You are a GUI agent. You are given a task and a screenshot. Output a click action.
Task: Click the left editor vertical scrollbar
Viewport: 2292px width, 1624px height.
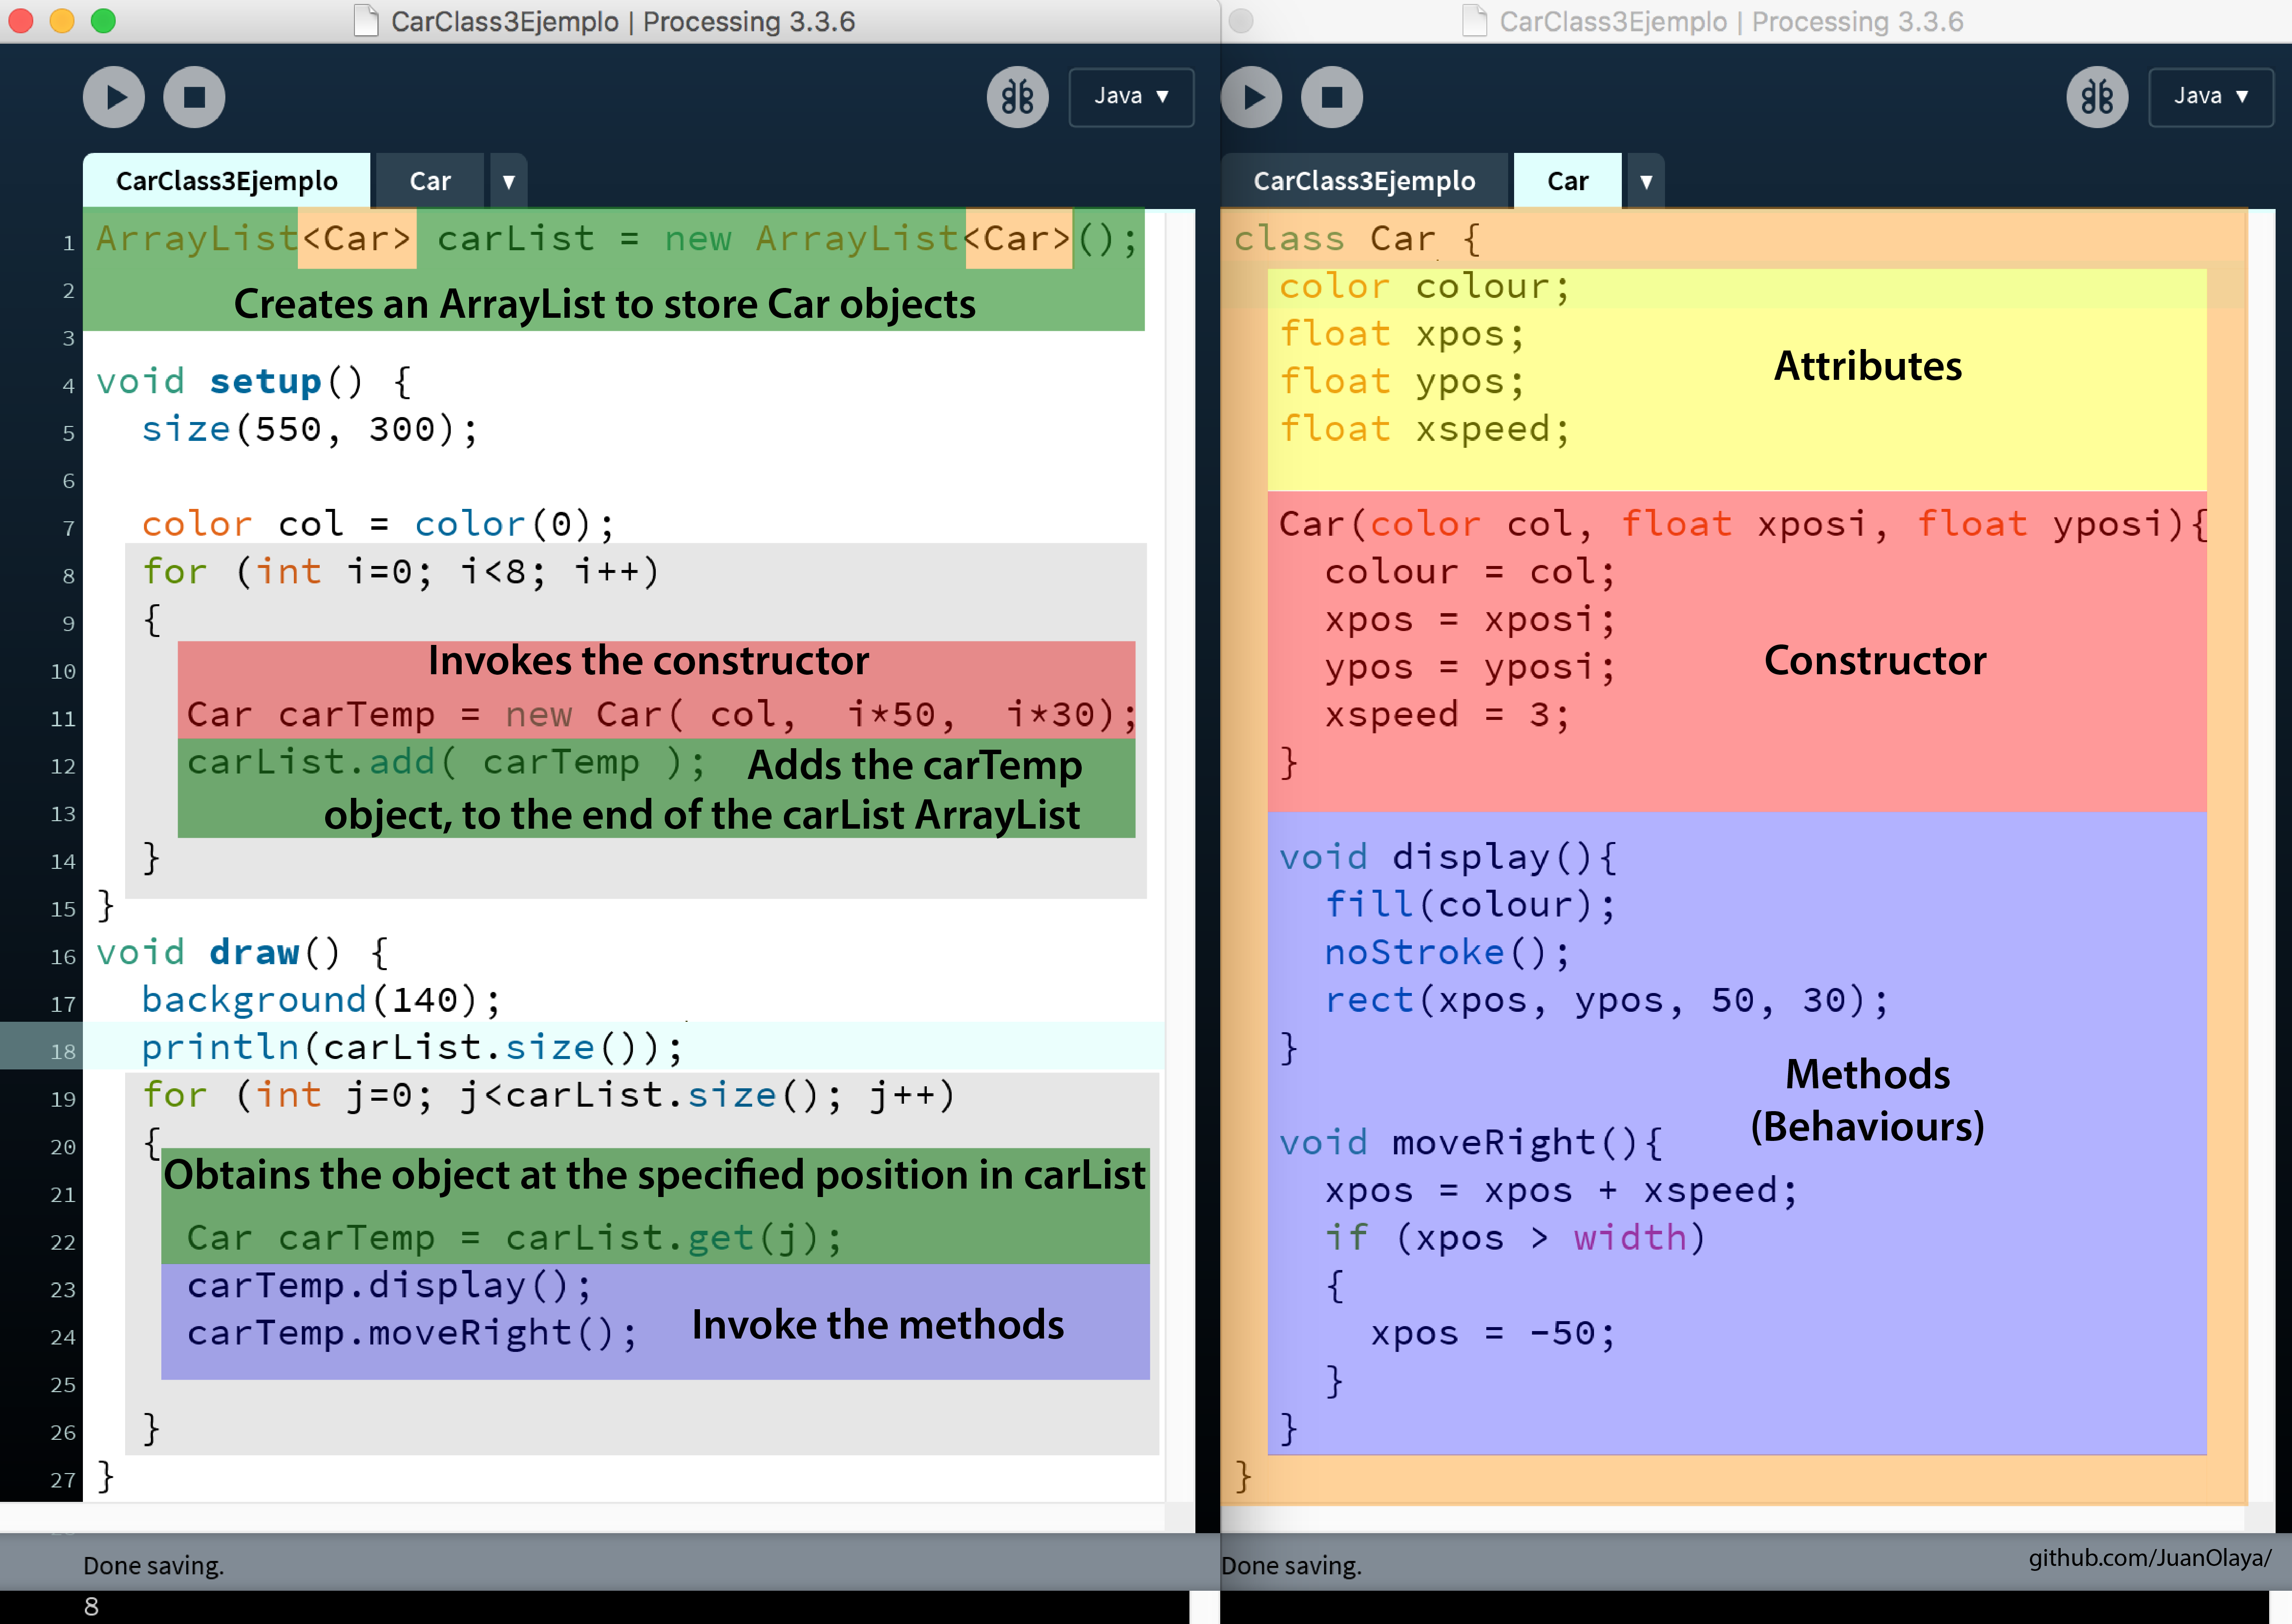pos(1180,860)
